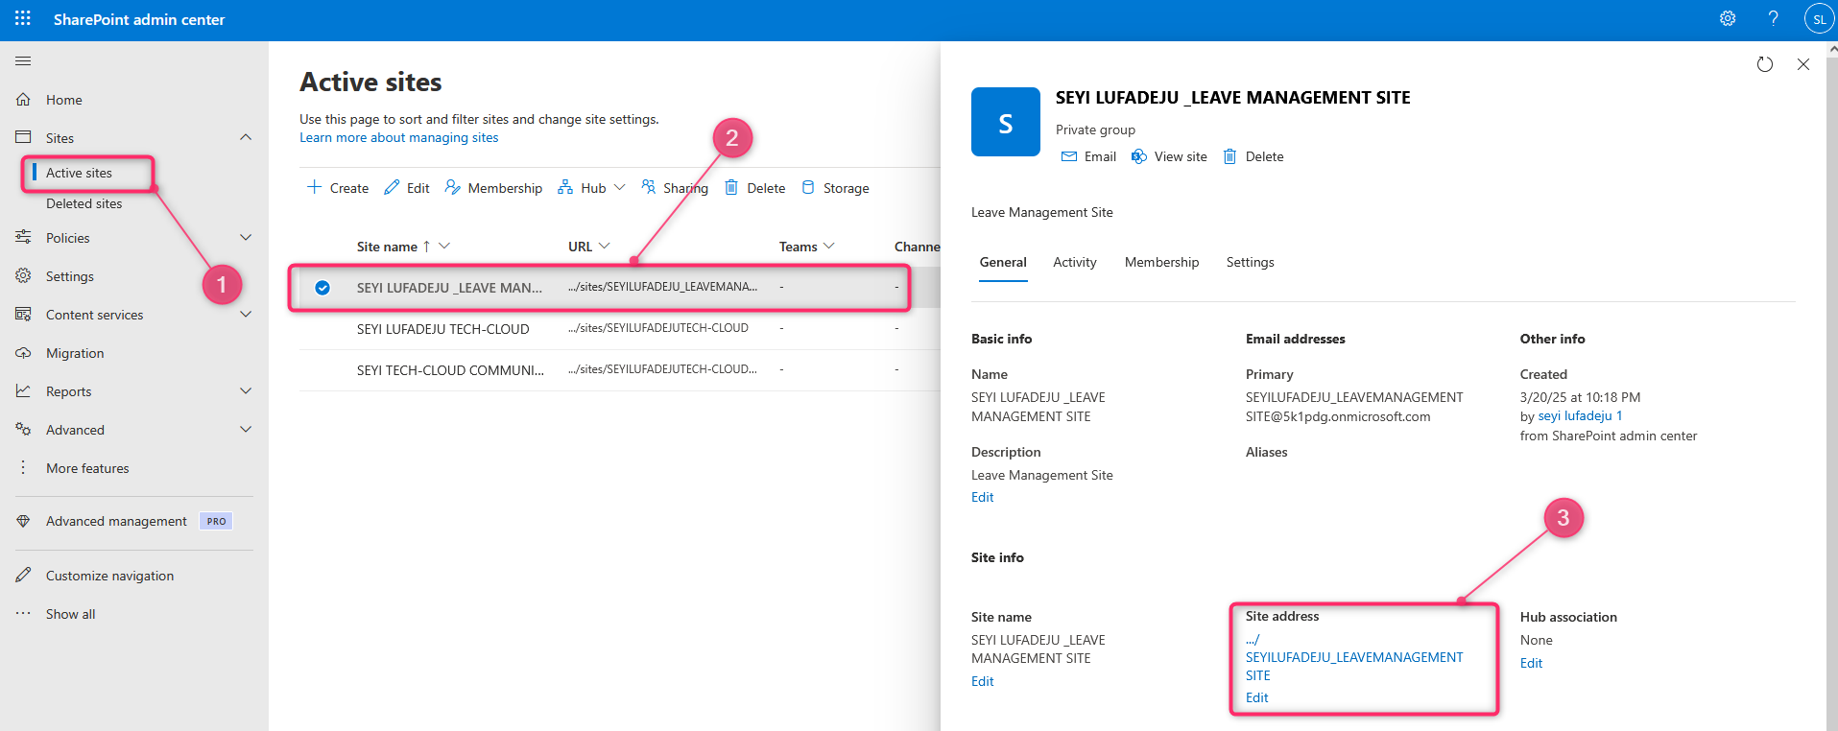Screen dimensions: 1838x731
Task: Click the Email envelope icon in the panel
Action: 1069,156
